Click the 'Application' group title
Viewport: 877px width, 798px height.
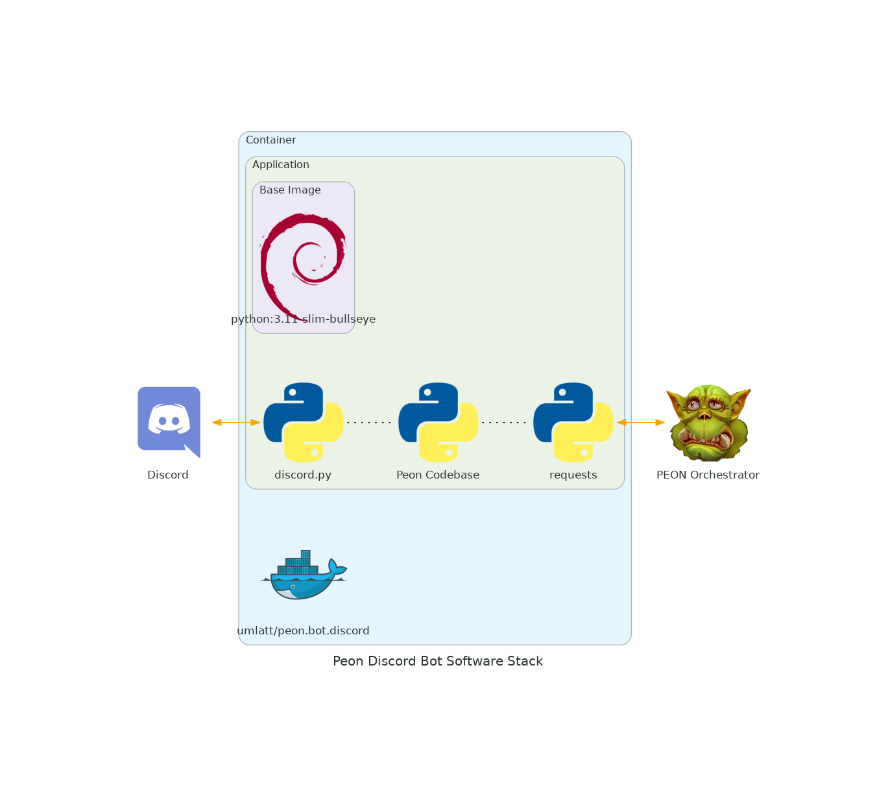281,165
